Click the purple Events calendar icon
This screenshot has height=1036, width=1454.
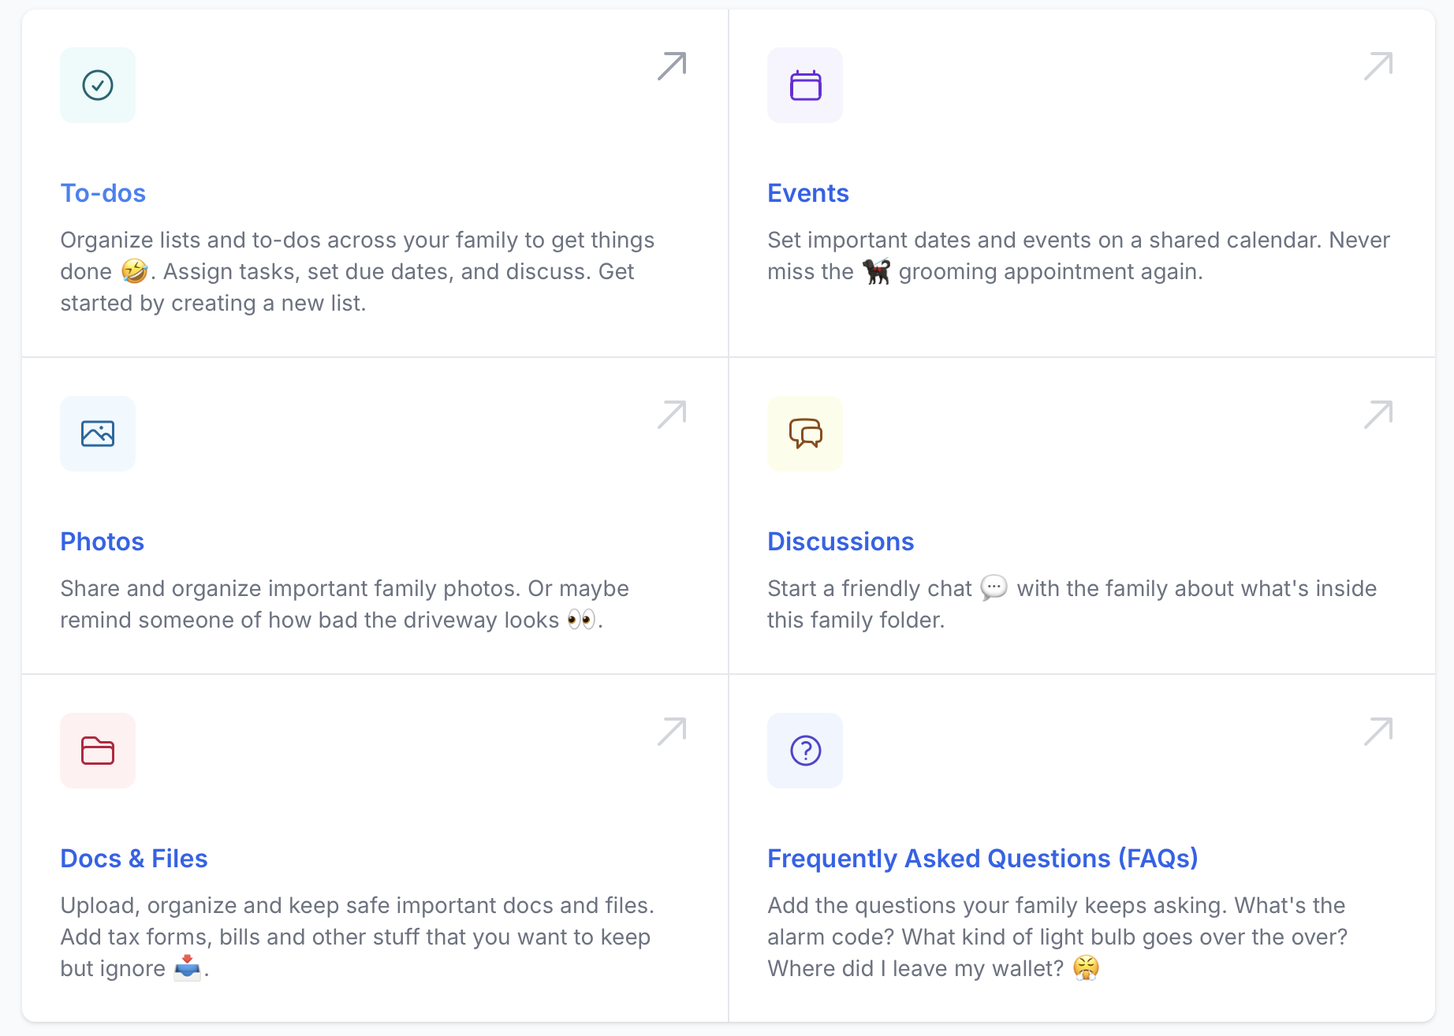pos(805,85)
